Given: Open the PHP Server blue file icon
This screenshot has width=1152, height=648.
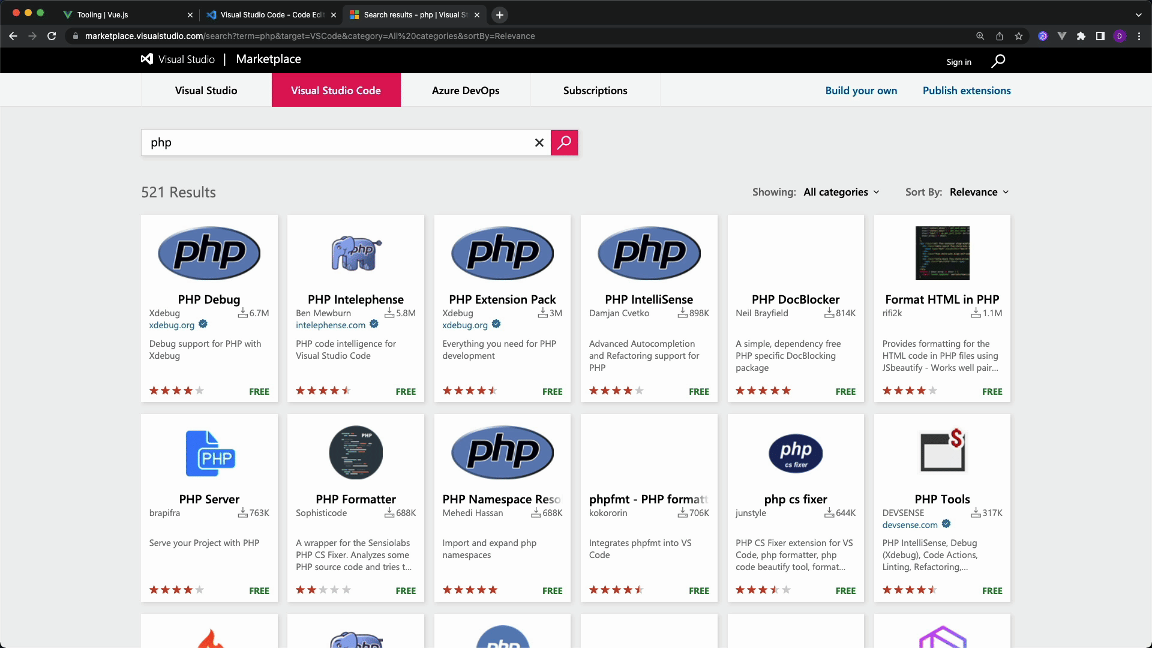Looking at the screenshot, I should 209,453.
